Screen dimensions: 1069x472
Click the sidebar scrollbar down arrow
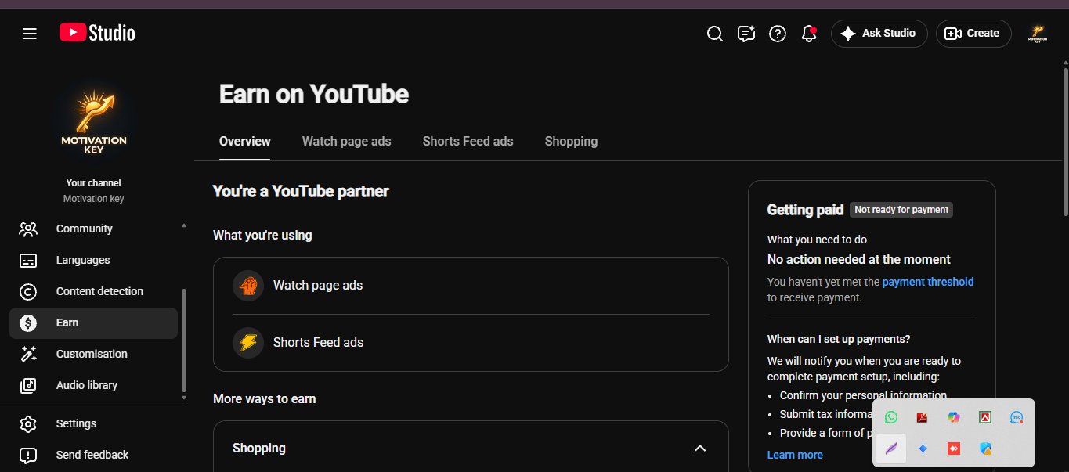184,398
